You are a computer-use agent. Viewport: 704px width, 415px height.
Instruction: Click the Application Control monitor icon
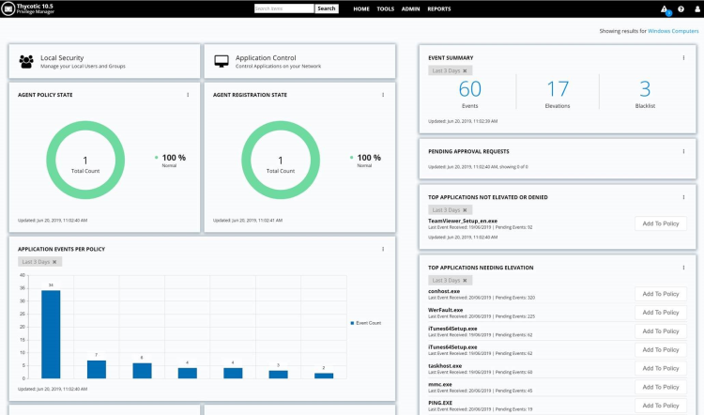click(x=222, y=62)
